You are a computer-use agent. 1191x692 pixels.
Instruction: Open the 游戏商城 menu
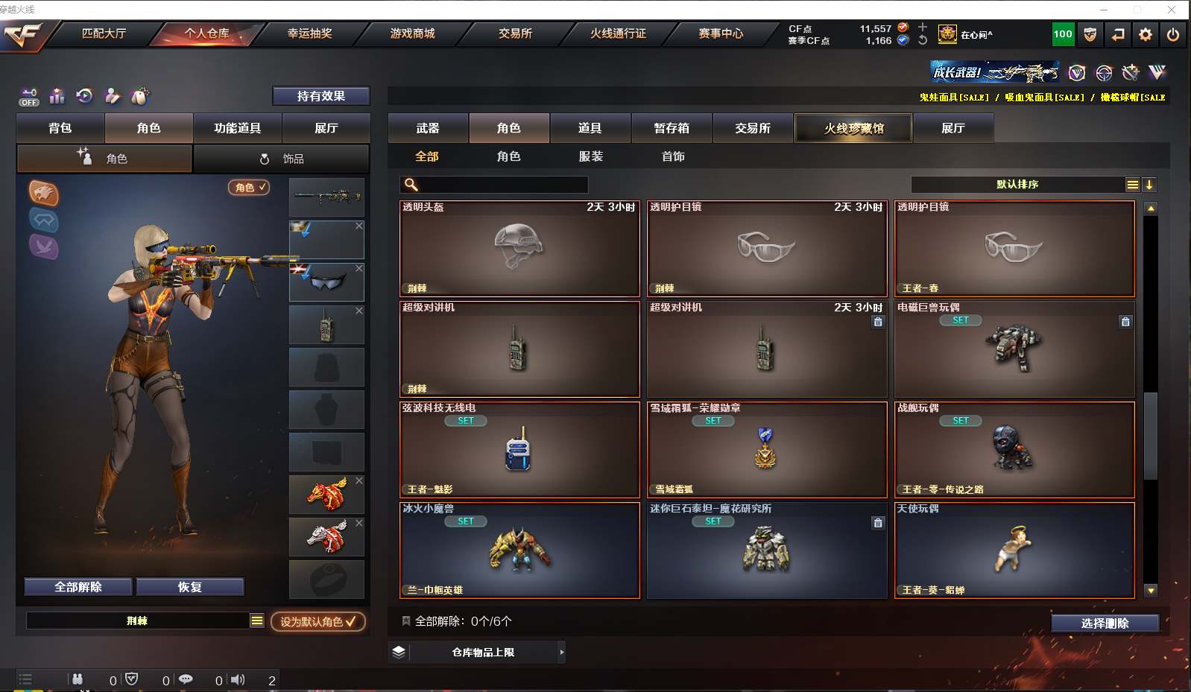coord(412,34)
